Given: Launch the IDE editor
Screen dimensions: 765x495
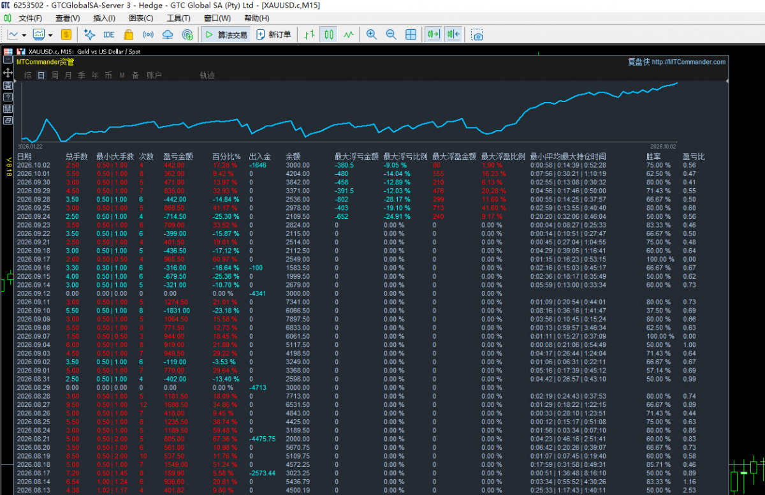Looking at the screenshot, I should tap(109, 34).
